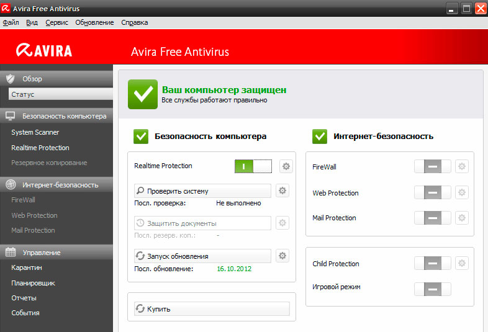The image size is (488, 332).
Task: Click magnifier icon in Проверить систему button
Action: click(x=140, y=191)
